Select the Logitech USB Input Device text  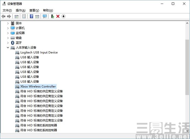(39, 52)
